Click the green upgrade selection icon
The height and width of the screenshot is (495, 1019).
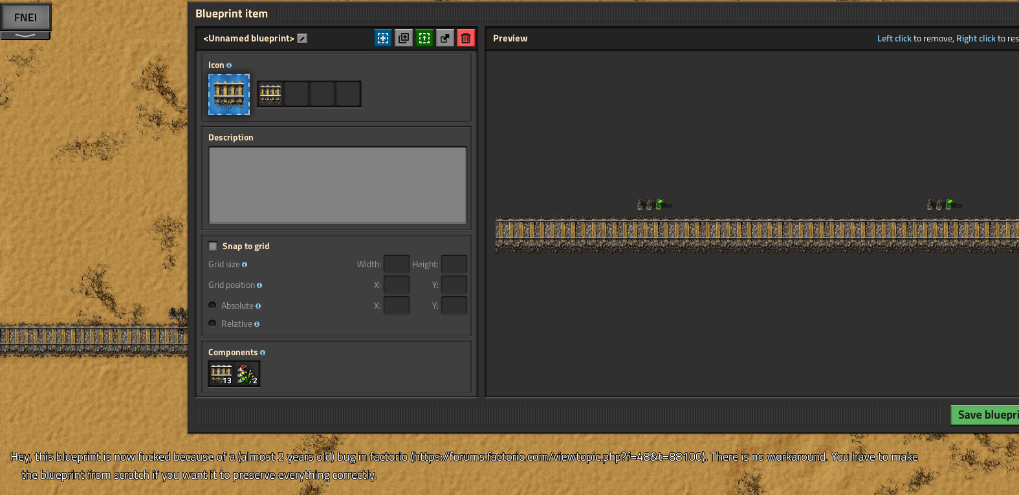[424, 38]
